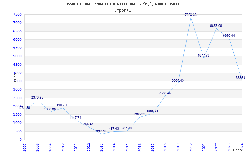Click the 1500 y-axis tick label
The width and height of the screenshot is (245, 153).
click(17, 114)
